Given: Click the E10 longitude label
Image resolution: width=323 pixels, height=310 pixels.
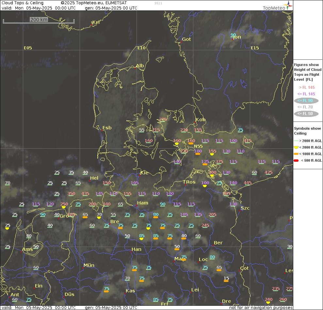Looking at the screenshot, I should pos(141,48).
